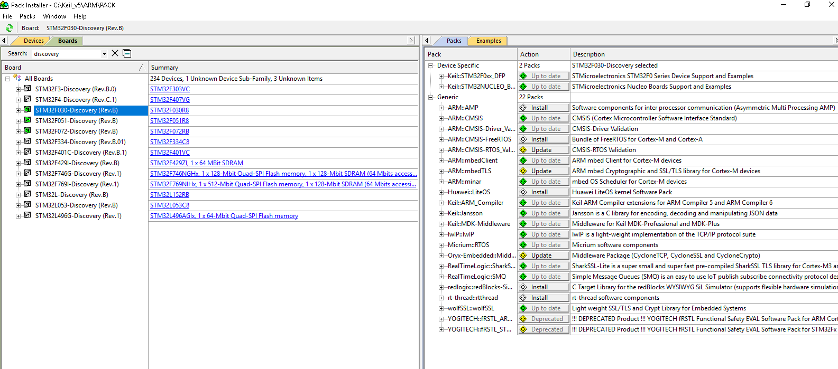Expand the Keil::MDK-Middleware pack node
838x369 pixels.
click(x=441, y=224)
